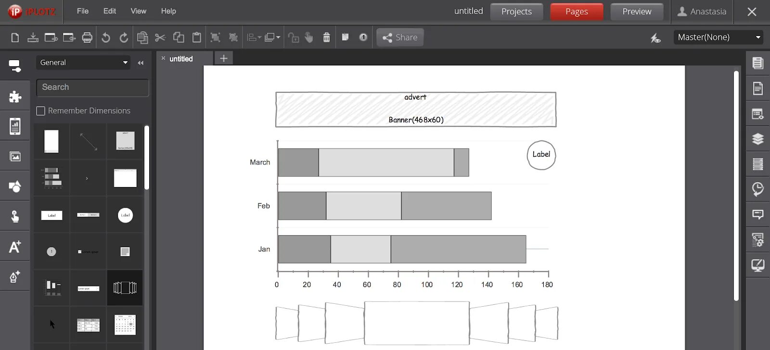Open the Help menu

pos(168,11)
